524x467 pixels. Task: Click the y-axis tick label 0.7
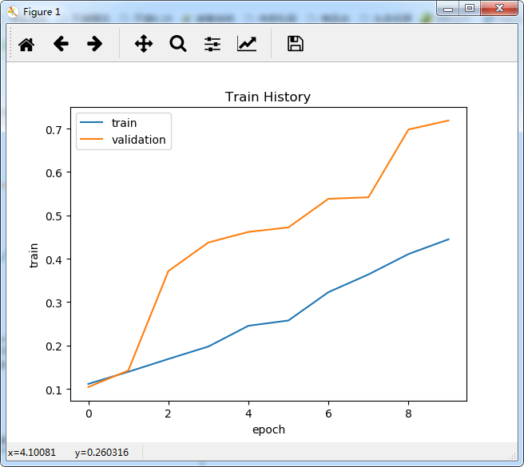[54, 130]
